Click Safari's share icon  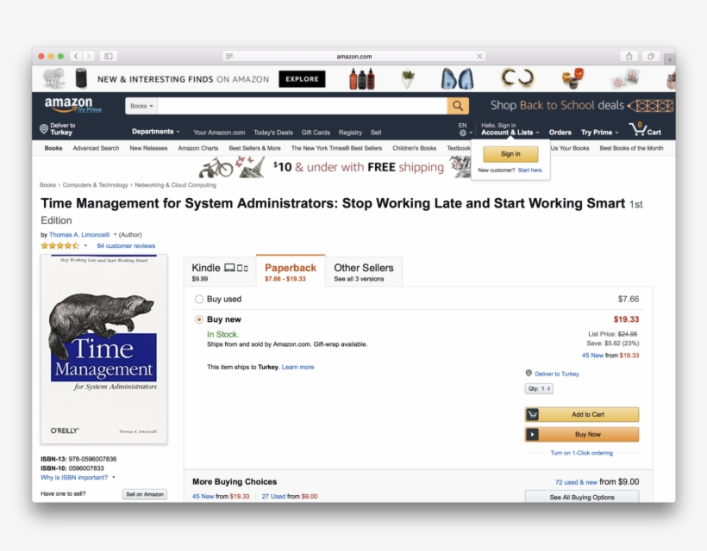[629, 56]
